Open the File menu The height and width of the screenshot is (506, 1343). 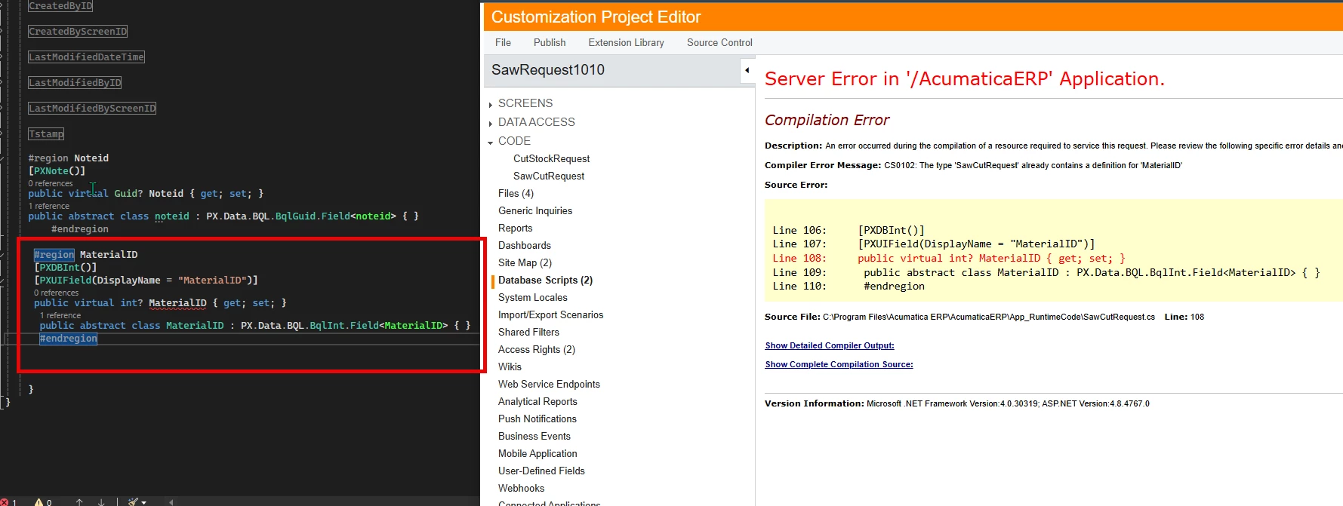coord(503,42)
